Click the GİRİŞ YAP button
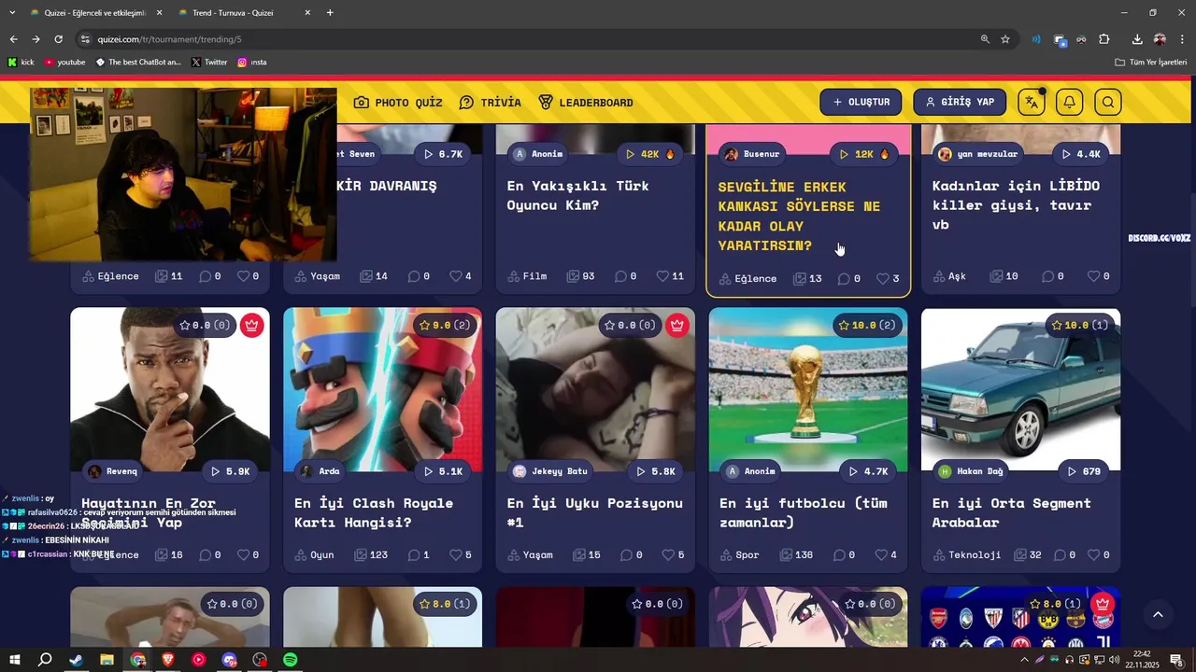 [x=960, y=102]
